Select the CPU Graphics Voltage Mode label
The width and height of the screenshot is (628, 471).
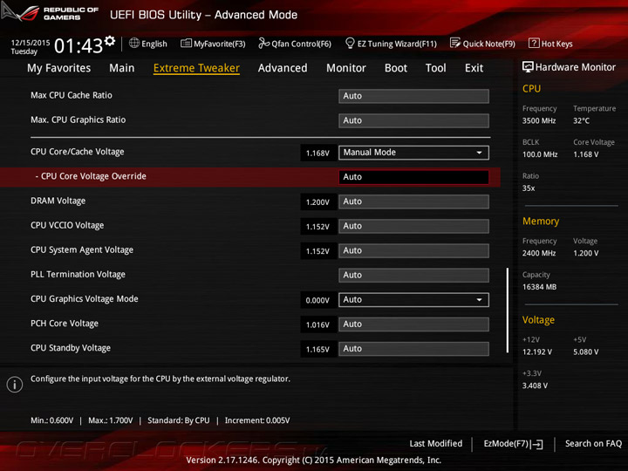click(84, 299)
